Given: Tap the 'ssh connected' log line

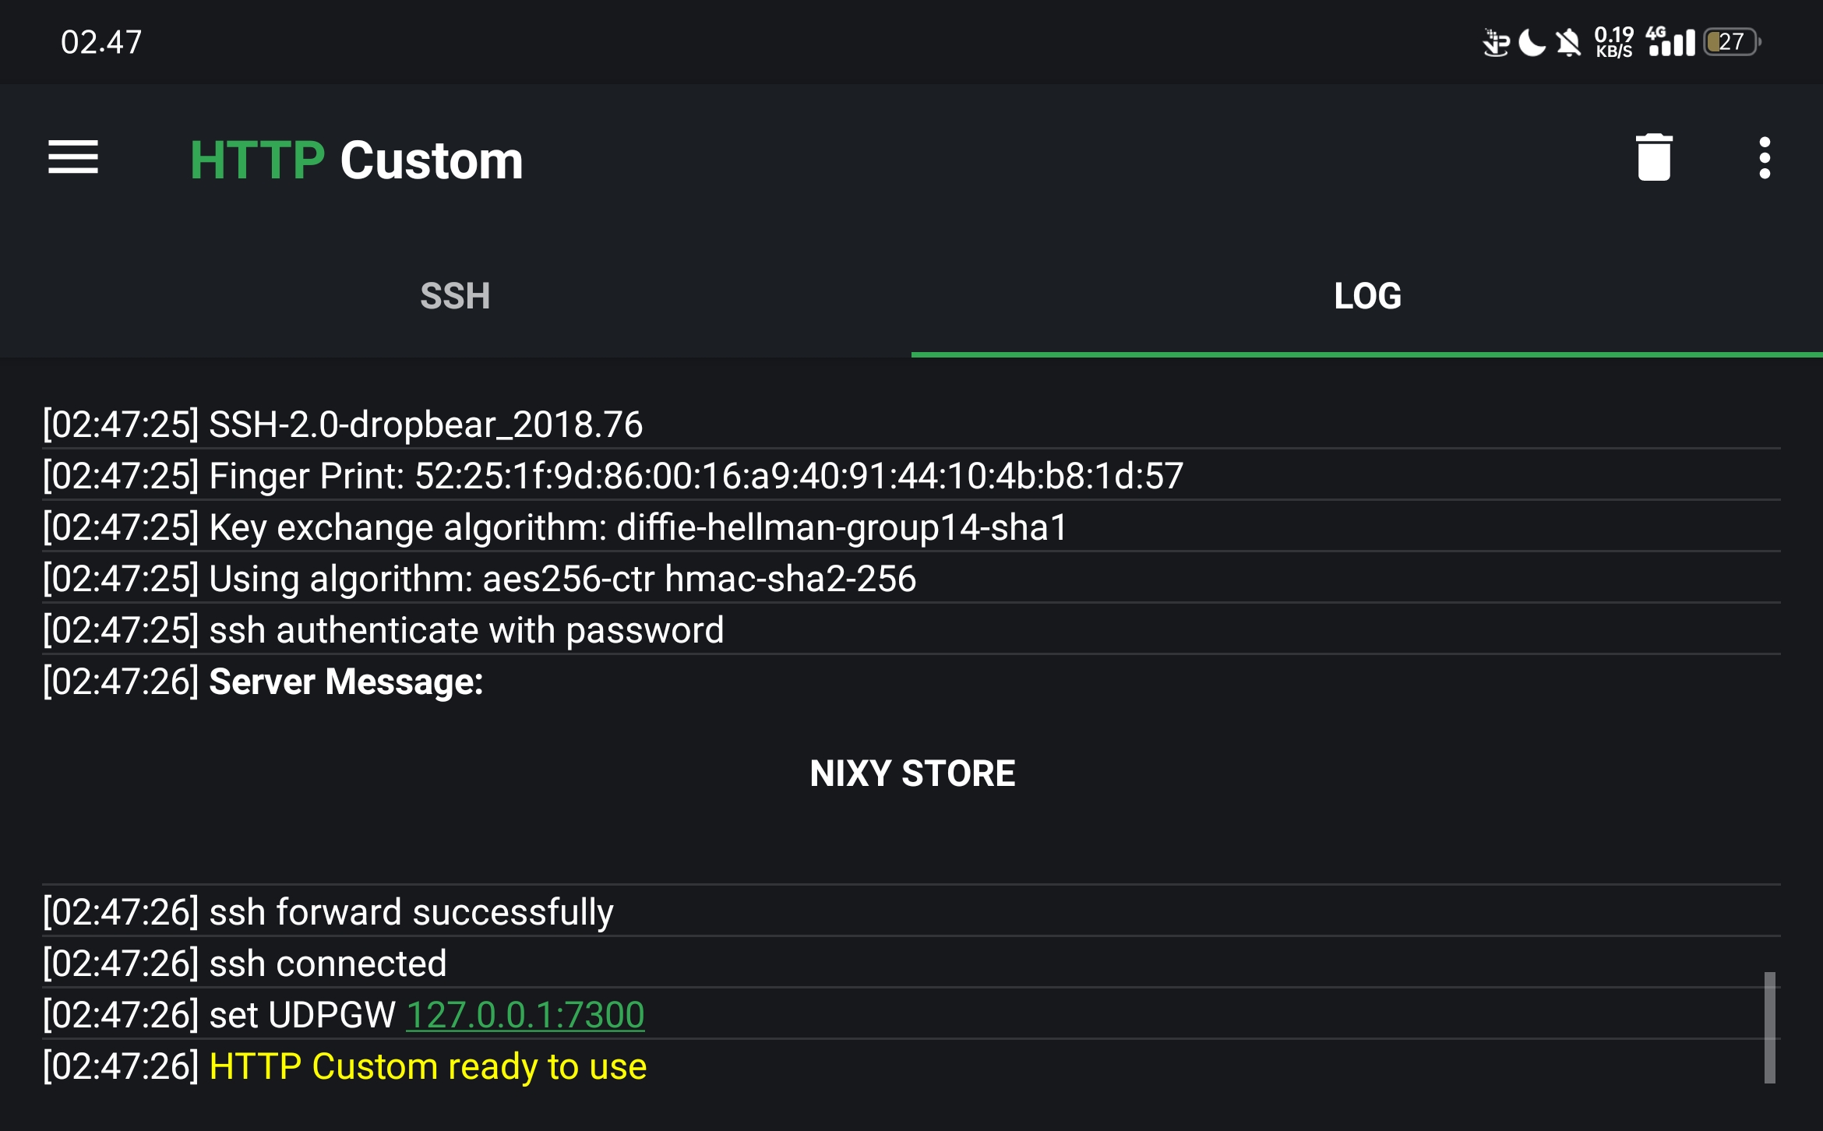Looking at the screenshot, I should (x=327, y=964).
